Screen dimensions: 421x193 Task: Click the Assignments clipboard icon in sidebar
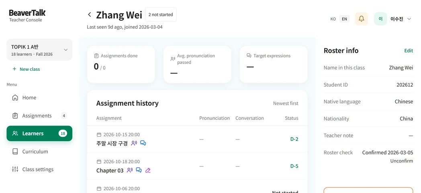click(15, 115)
